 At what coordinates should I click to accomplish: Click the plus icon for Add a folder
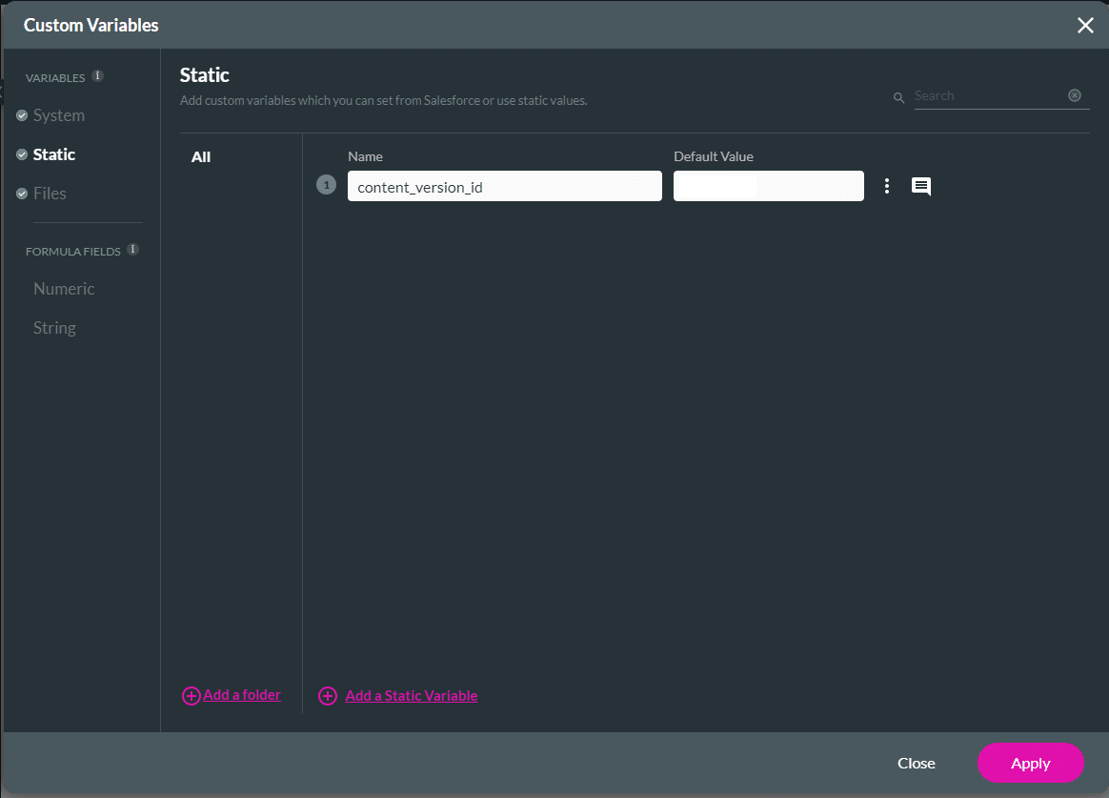[x=191, y=696]
